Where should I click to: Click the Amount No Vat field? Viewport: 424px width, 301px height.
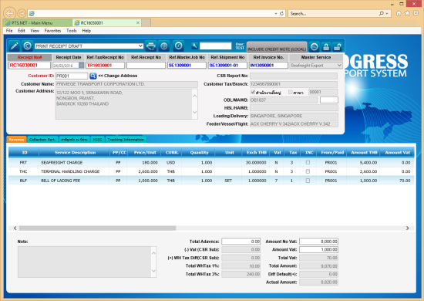click(318, 241)
